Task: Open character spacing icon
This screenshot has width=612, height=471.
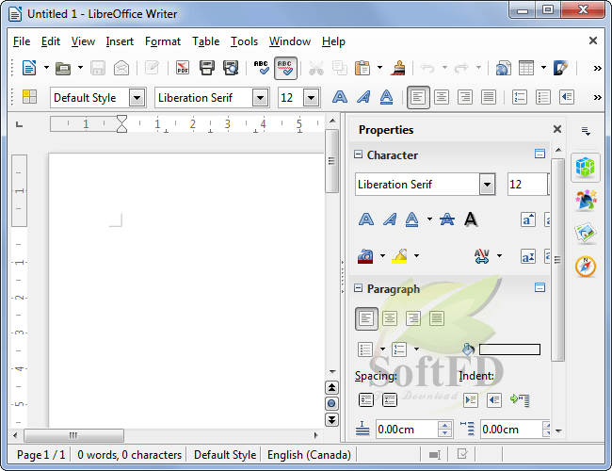Action: (x=482, y=256)
